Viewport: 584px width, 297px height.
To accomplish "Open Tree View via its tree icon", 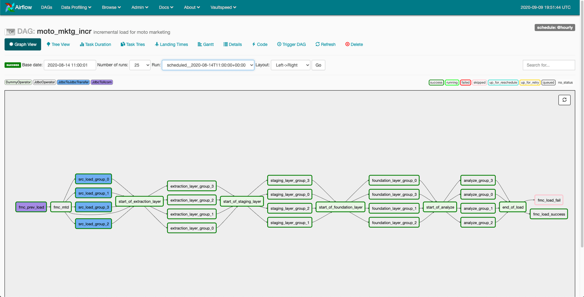I will [48, 44].
